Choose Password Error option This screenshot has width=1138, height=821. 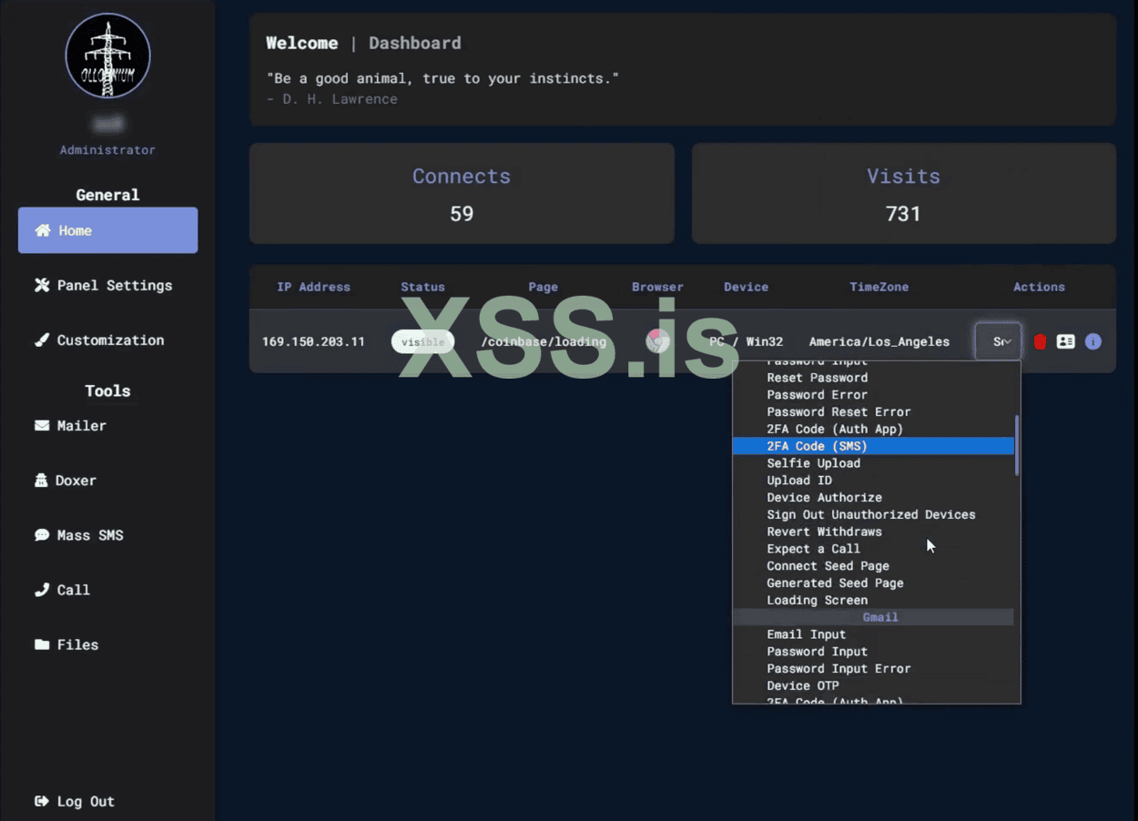point(817,394)
